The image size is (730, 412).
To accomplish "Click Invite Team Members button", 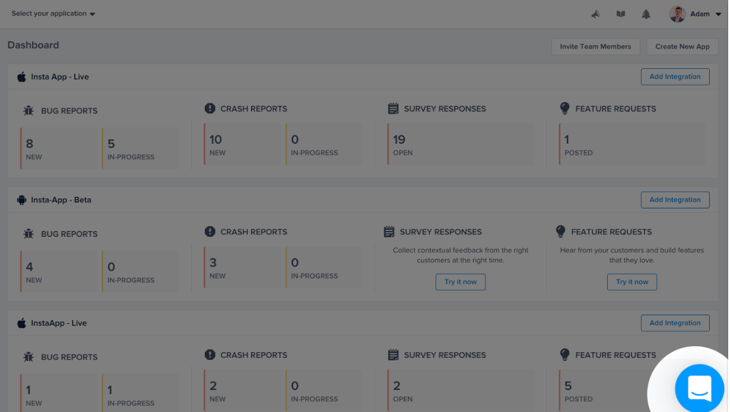I will [595, 46].
